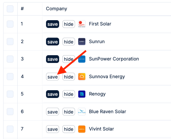Click the Vivint Solar orange logo
Viewport: 171px width, 139px height.
[x=82, y=129]
